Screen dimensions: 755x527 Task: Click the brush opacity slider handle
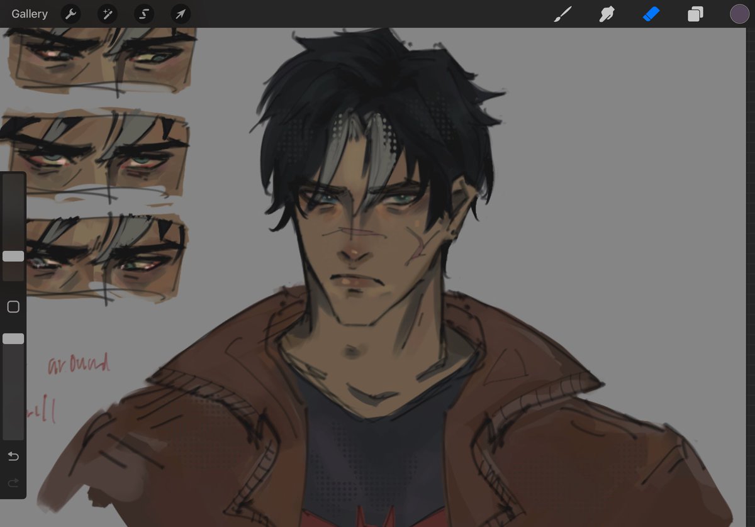click(13, 339)
